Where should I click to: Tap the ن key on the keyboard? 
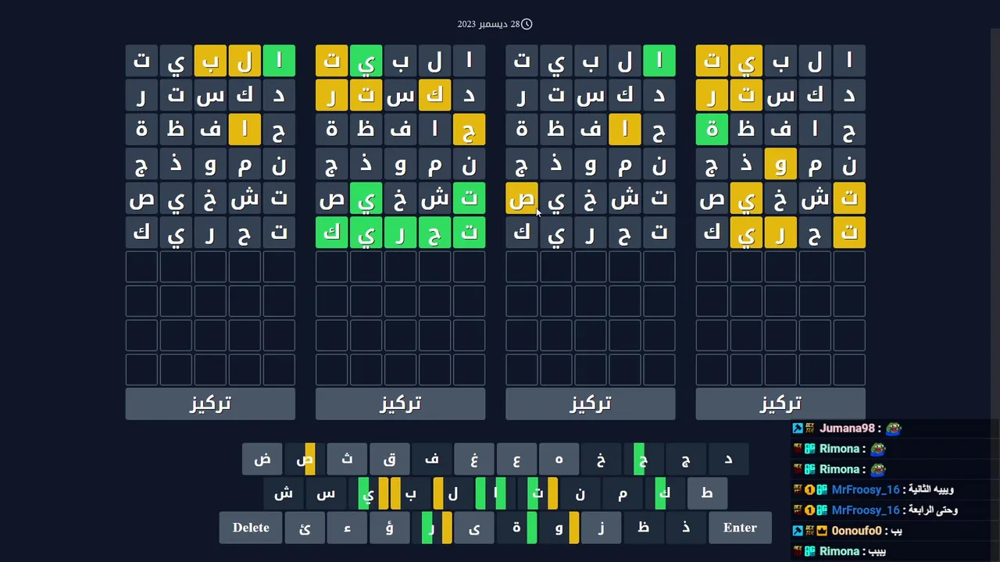(x=580, y=493)
